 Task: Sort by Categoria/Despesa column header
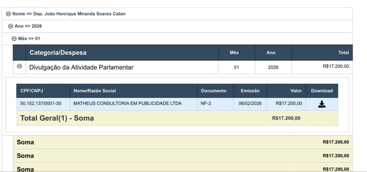pos(58,53)
